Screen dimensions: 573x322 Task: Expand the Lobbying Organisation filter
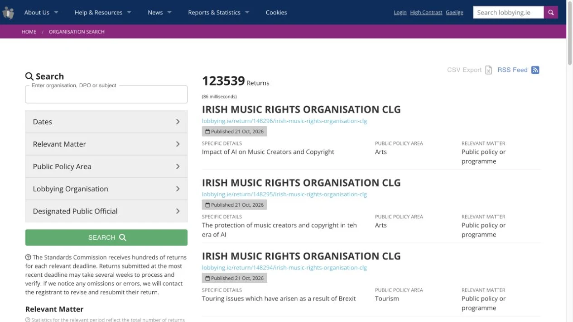coord(106,189)
